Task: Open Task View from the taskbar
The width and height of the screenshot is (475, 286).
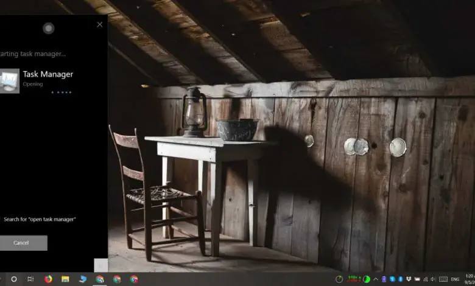Action: coord(30,279)
